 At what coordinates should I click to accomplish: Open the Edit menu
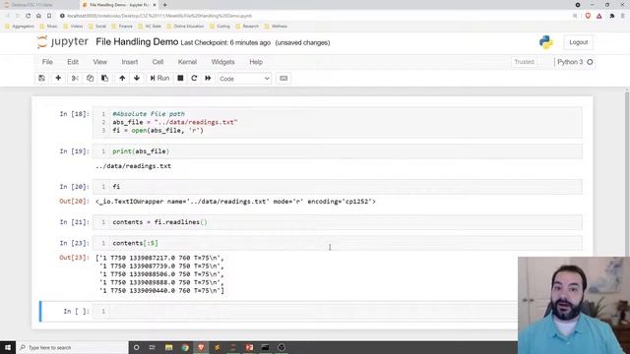tap(73, 62)
